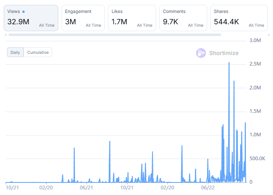Click All Time label in Views card
This screenshot has height=195, width=273.
pos(47,25)
